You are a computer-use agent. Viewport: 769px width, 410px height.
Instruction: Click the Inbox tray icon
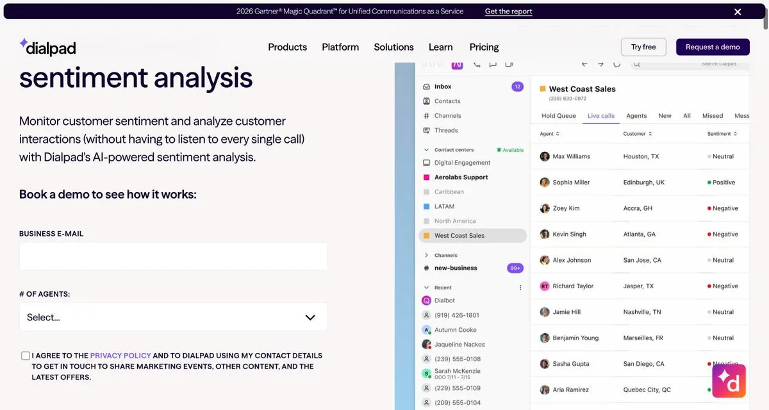click(x=427, y=86)
